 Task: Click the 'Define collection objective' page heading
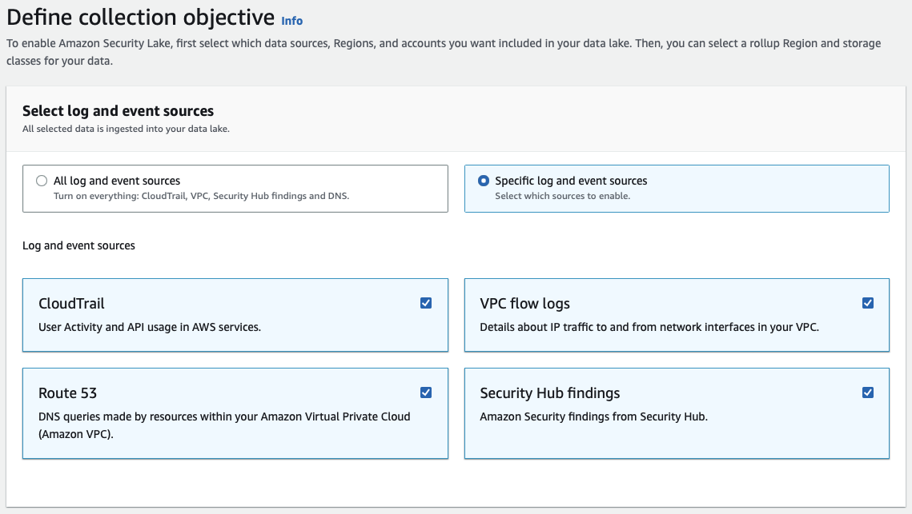140,18
